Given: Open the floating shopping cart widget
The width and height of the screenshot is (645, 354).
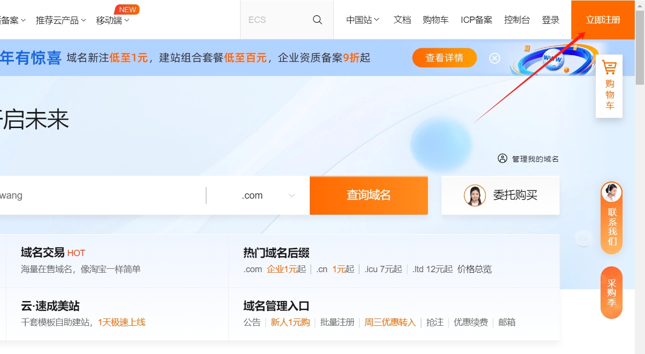Looking at the screenshot, I should coord(609,86).
